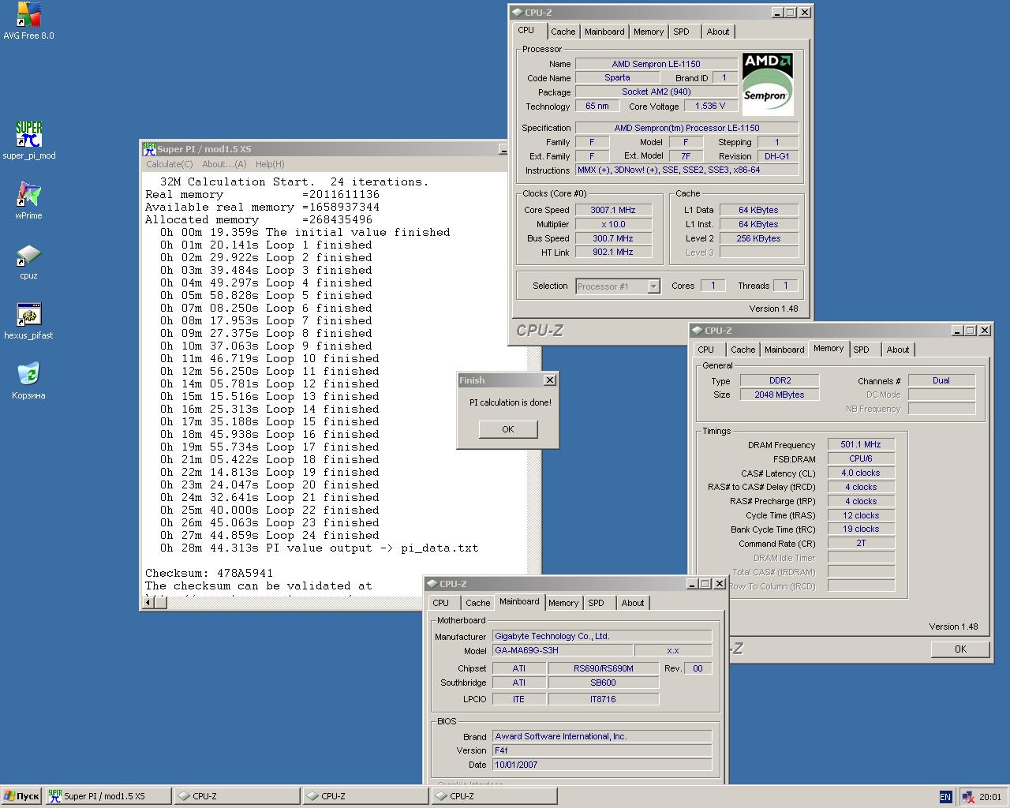The height and width of the screenshot is (808, 1010).
Task: Select Mainboard tab in Memory CPU-Z window
Action: point(784,350)
